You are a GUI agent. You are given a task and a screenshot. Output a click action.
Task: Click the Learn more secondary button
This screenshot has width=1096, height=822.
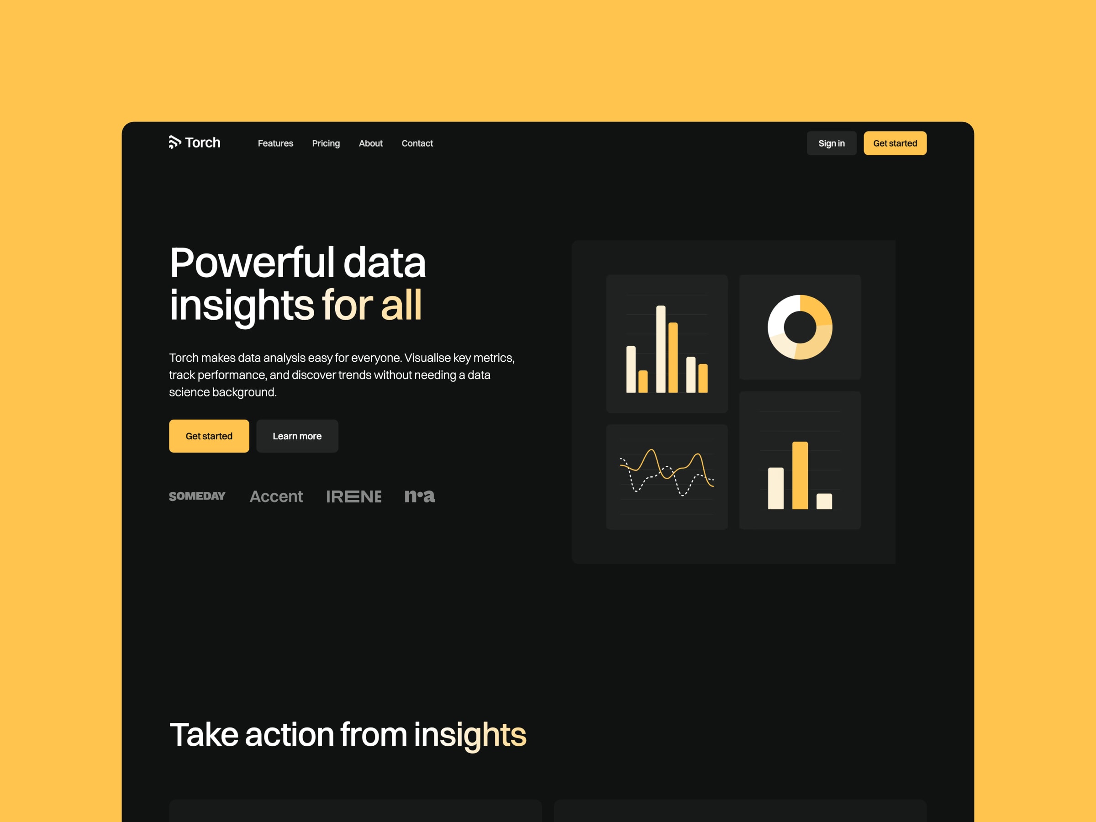point(298,434)
